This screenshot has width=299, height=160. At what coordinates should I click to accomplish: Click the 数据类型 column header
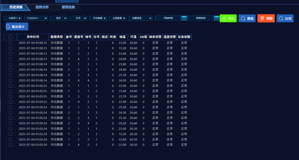[57, 37]
